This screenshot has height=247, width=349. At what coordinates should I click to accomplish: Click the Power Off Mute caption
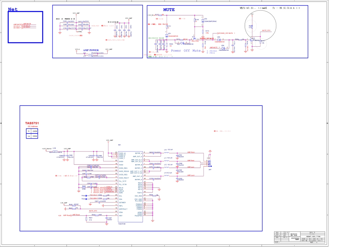186,51
